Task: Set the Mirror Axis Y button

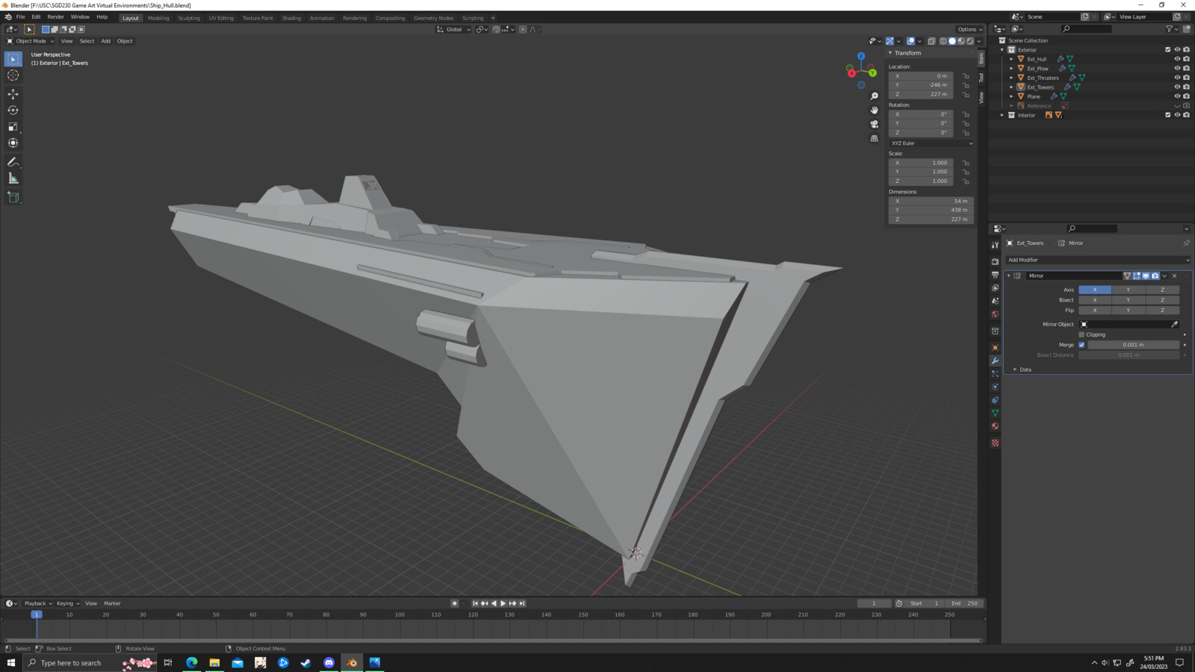Action: tap(1128, 290)
